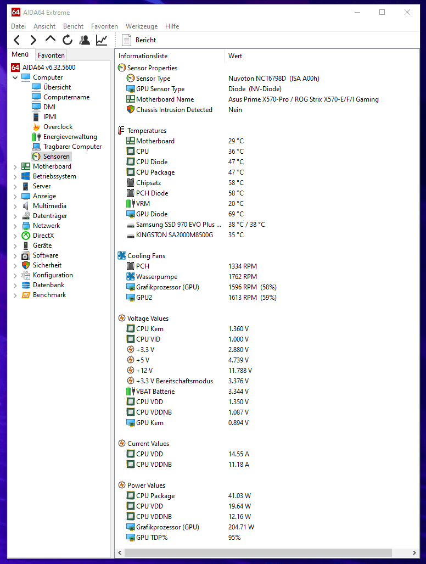Click the Benchmark orange icon
The width and height of the screenshot is (426, 564).
(26, 295)
